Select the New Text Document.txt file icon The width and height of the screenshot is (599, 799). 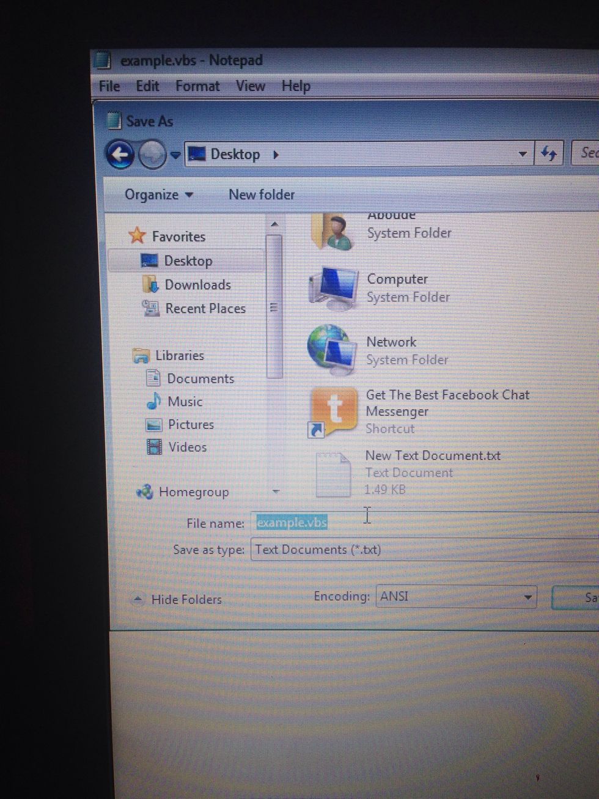click(x=333, y=473)
